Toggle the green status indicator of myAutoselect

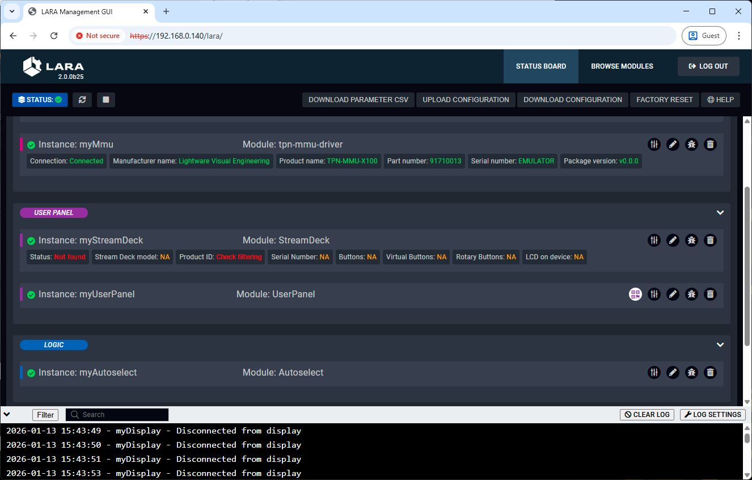pyautogui.click(x=31, y=373)
